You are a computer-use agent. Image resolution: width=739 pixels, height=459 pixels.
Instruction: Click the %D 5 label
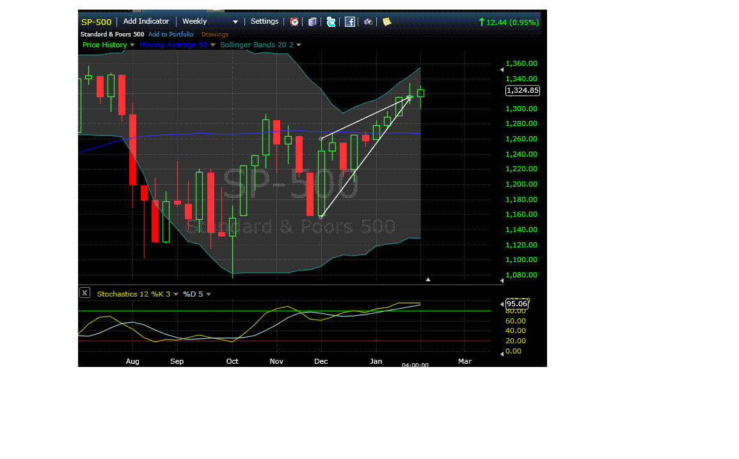pyautogui.click(x=193, y=294)
